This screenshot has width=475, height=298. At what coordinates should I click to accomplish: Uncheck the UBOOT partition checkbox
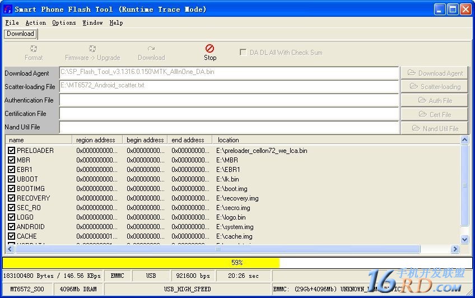12,179
